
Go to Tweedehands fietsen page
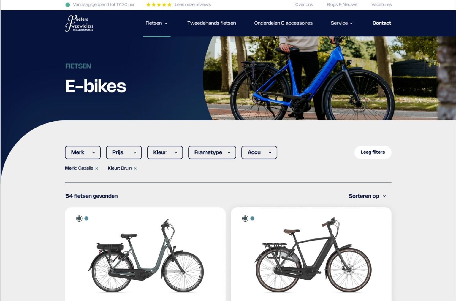(x=212, y=23)
